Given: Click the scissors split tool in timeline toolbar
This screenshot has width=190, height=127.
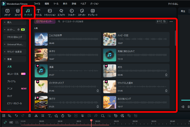Looking at the screenshot, I should [x=36, y=116].
